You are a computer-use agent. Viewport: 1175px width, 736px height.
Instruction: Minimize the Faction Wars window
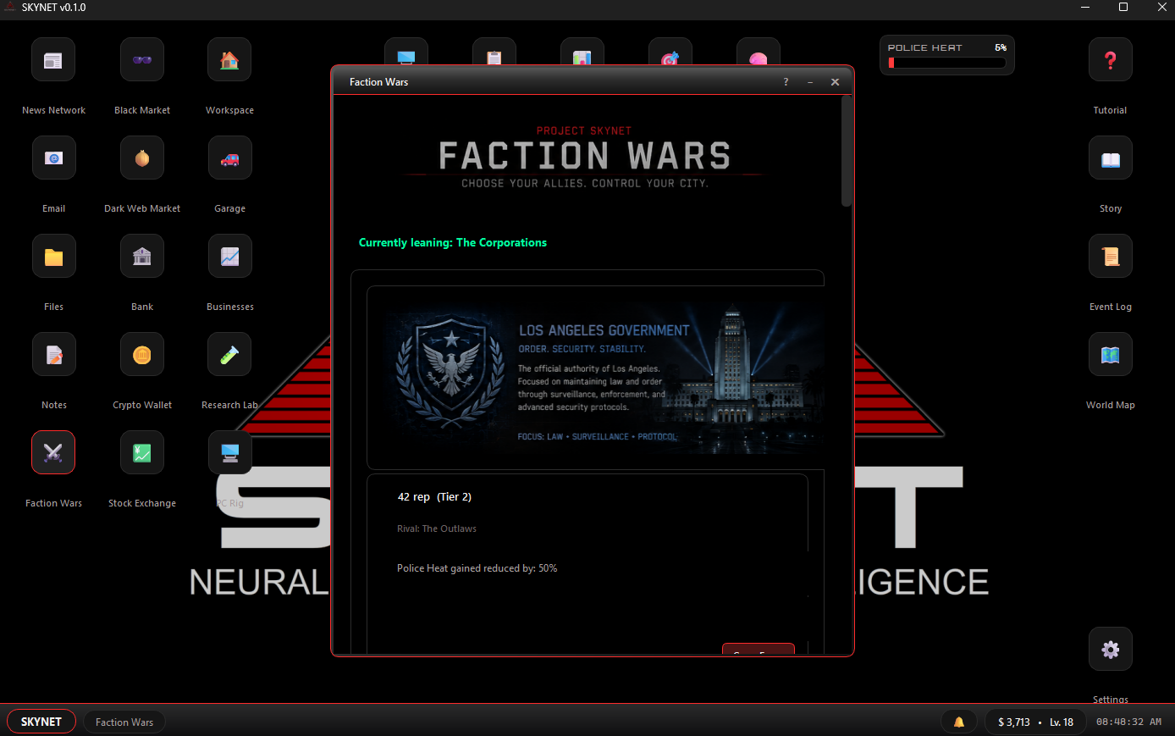[x=810, y=82]
